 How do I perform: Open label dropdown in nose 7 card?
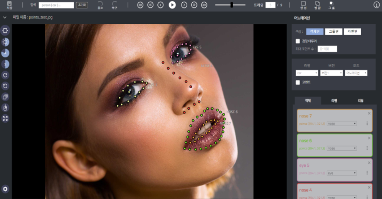pos(342,124)
